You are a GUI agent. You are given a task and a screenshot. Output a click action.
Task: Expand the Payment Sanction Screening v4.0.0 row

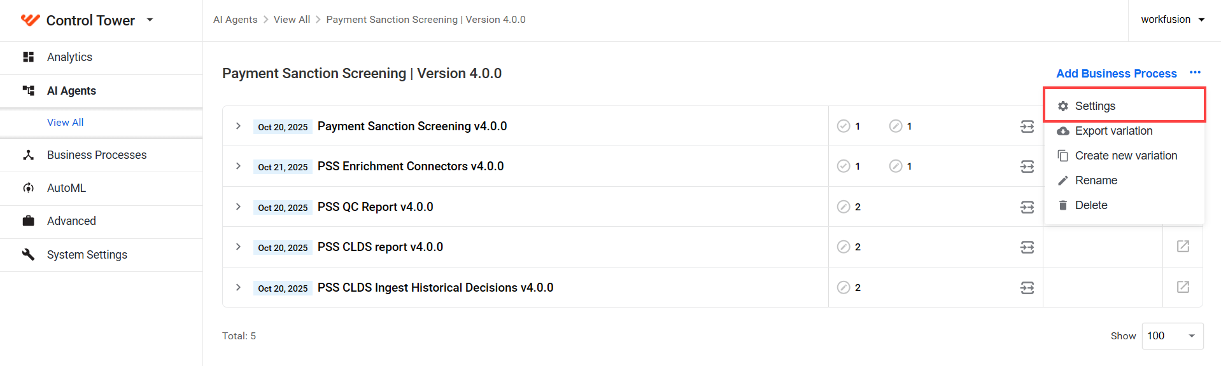click(x=238, y=126)
